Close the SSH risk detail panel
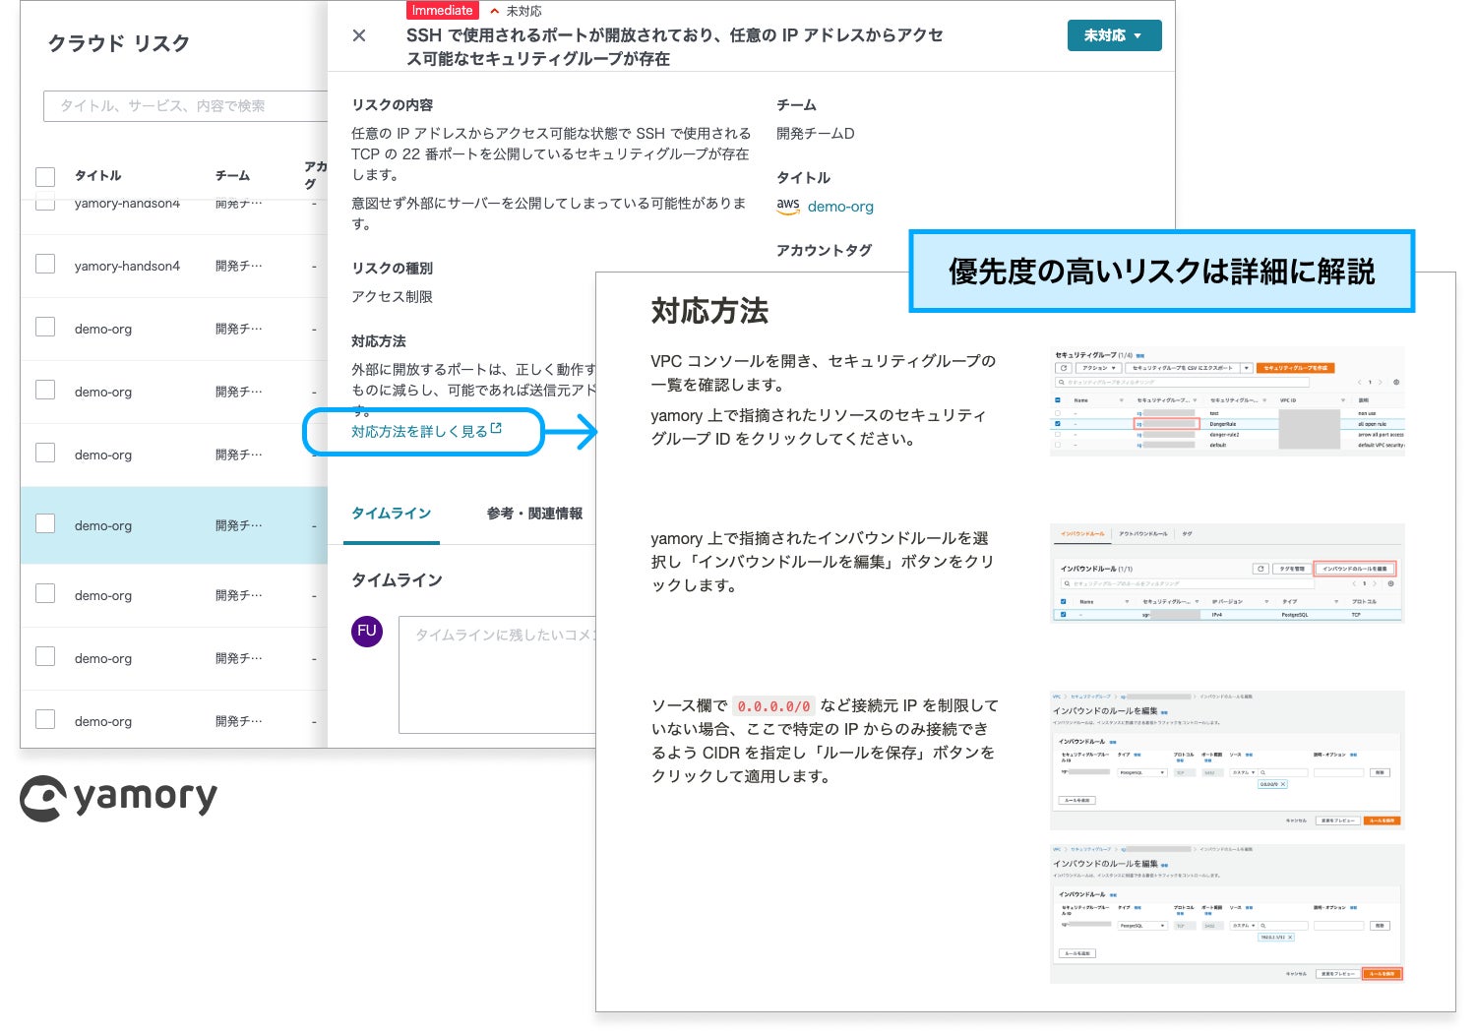This screenshot has height=1032, width=1476. tap(359, 35)
